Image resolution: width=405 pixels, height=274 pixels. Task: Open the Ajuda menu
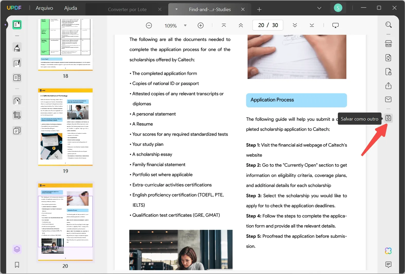pos(71,8)
